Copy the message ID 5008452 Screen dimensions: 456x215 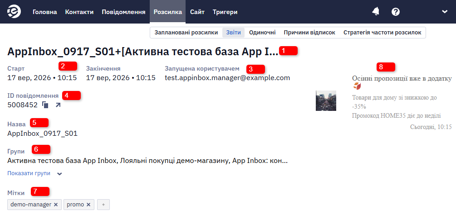45,105
